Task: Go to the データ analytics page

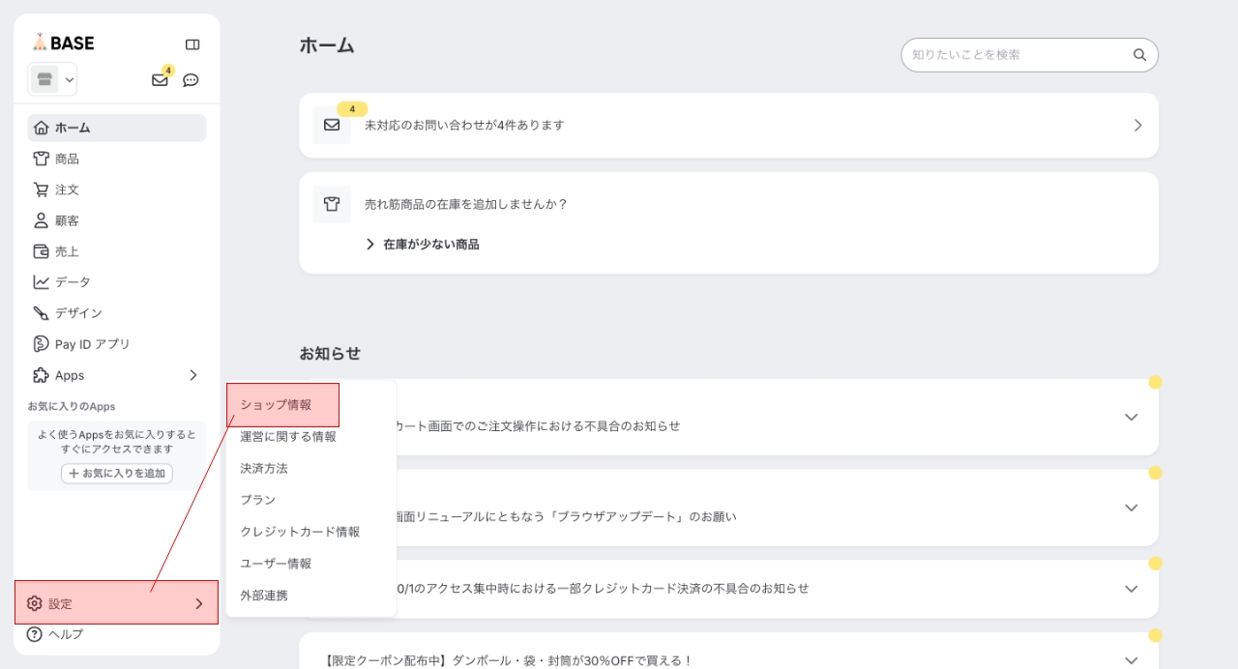Action: 73,282
